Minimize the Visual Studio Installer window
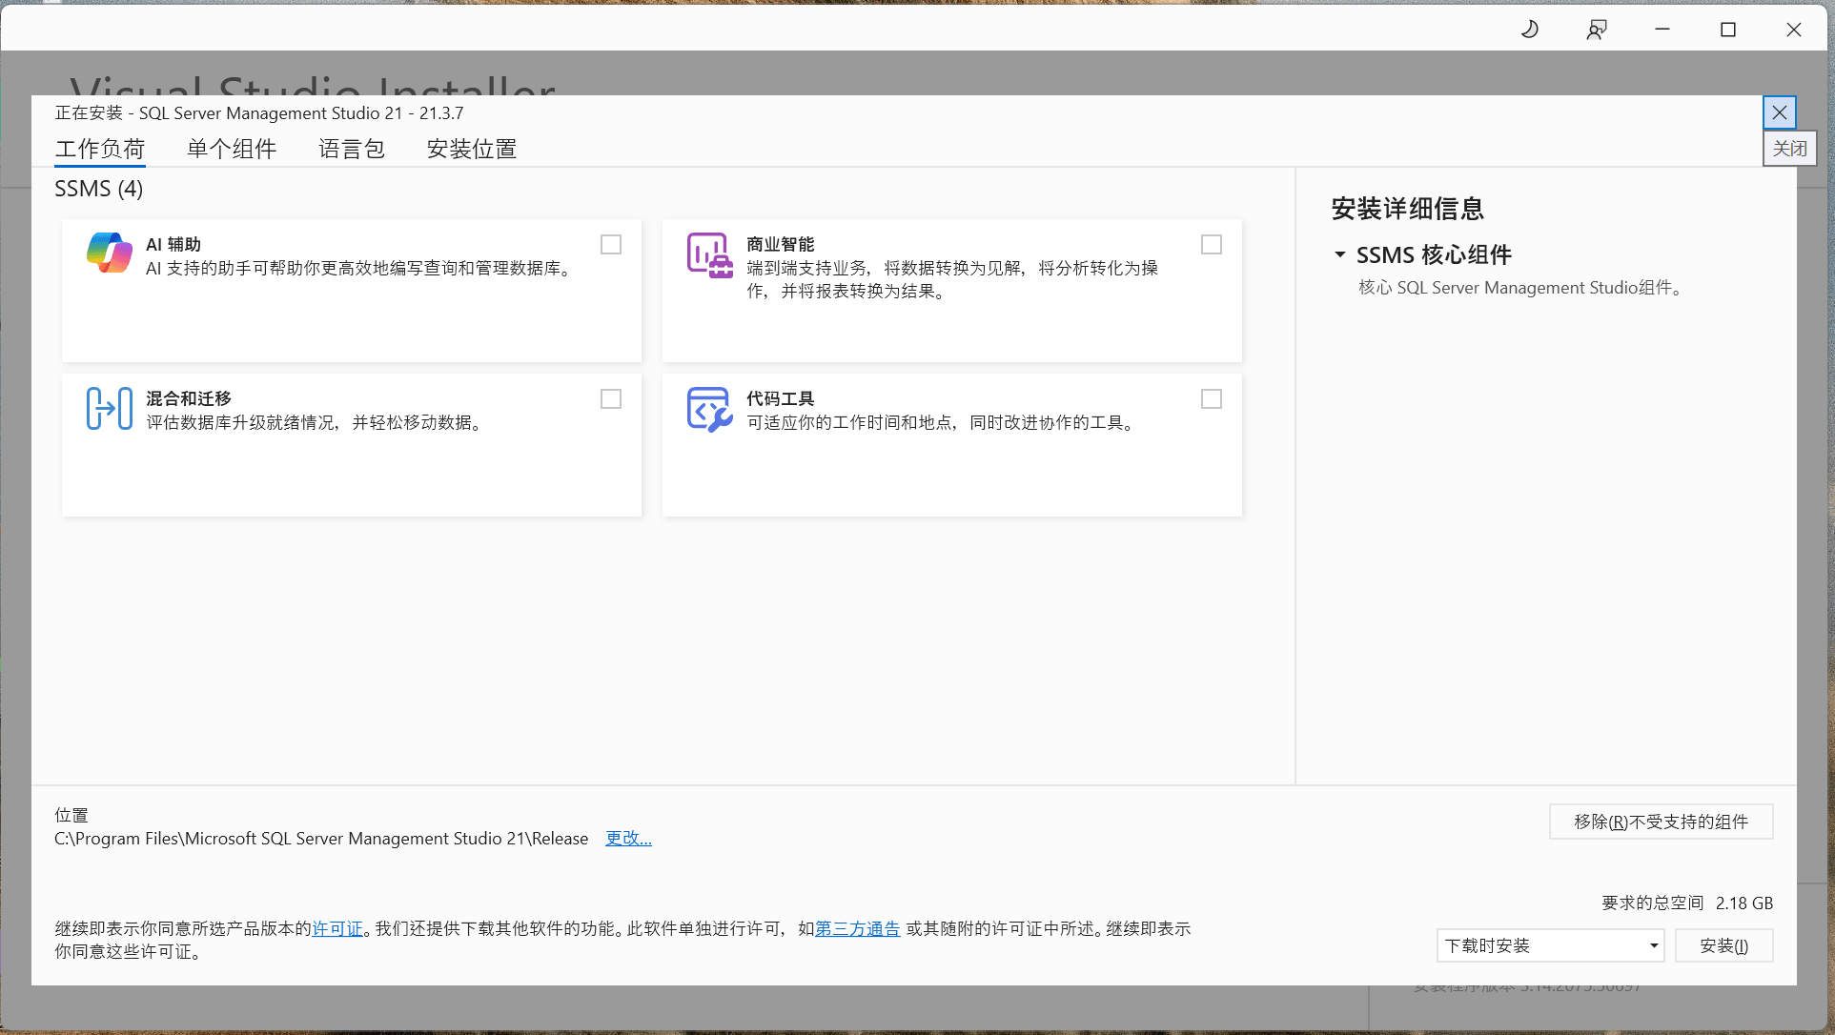 click(x=1662, y=30)
